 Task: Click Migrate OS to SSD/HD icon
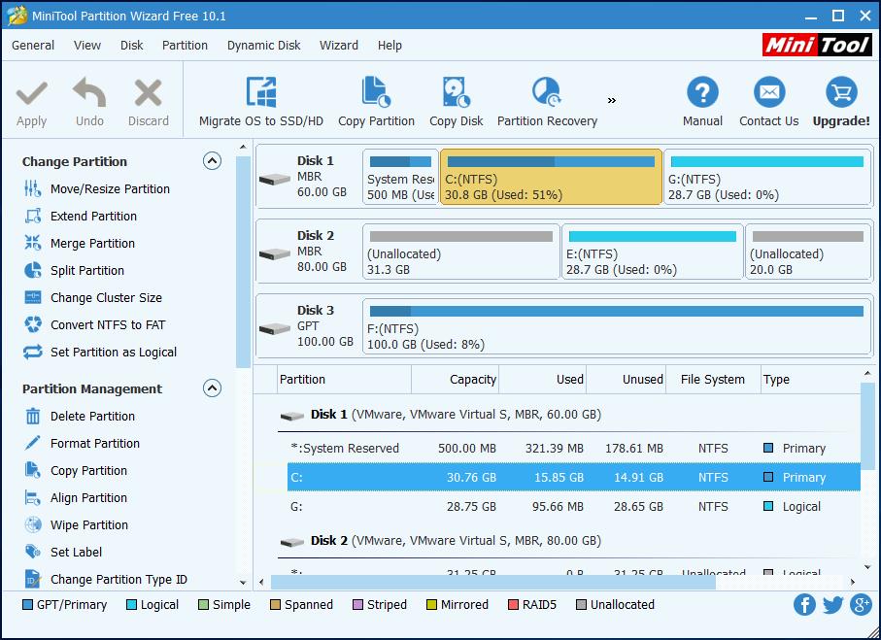(260, 94)
